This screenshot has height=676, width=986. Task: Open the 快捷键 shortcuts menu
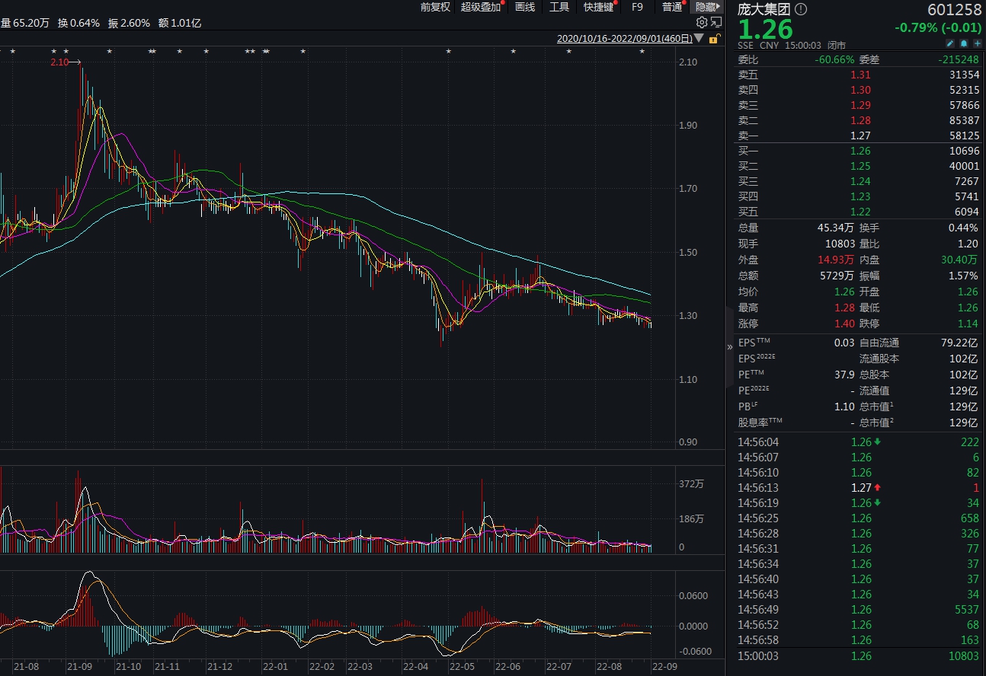(x=599, y=7)
